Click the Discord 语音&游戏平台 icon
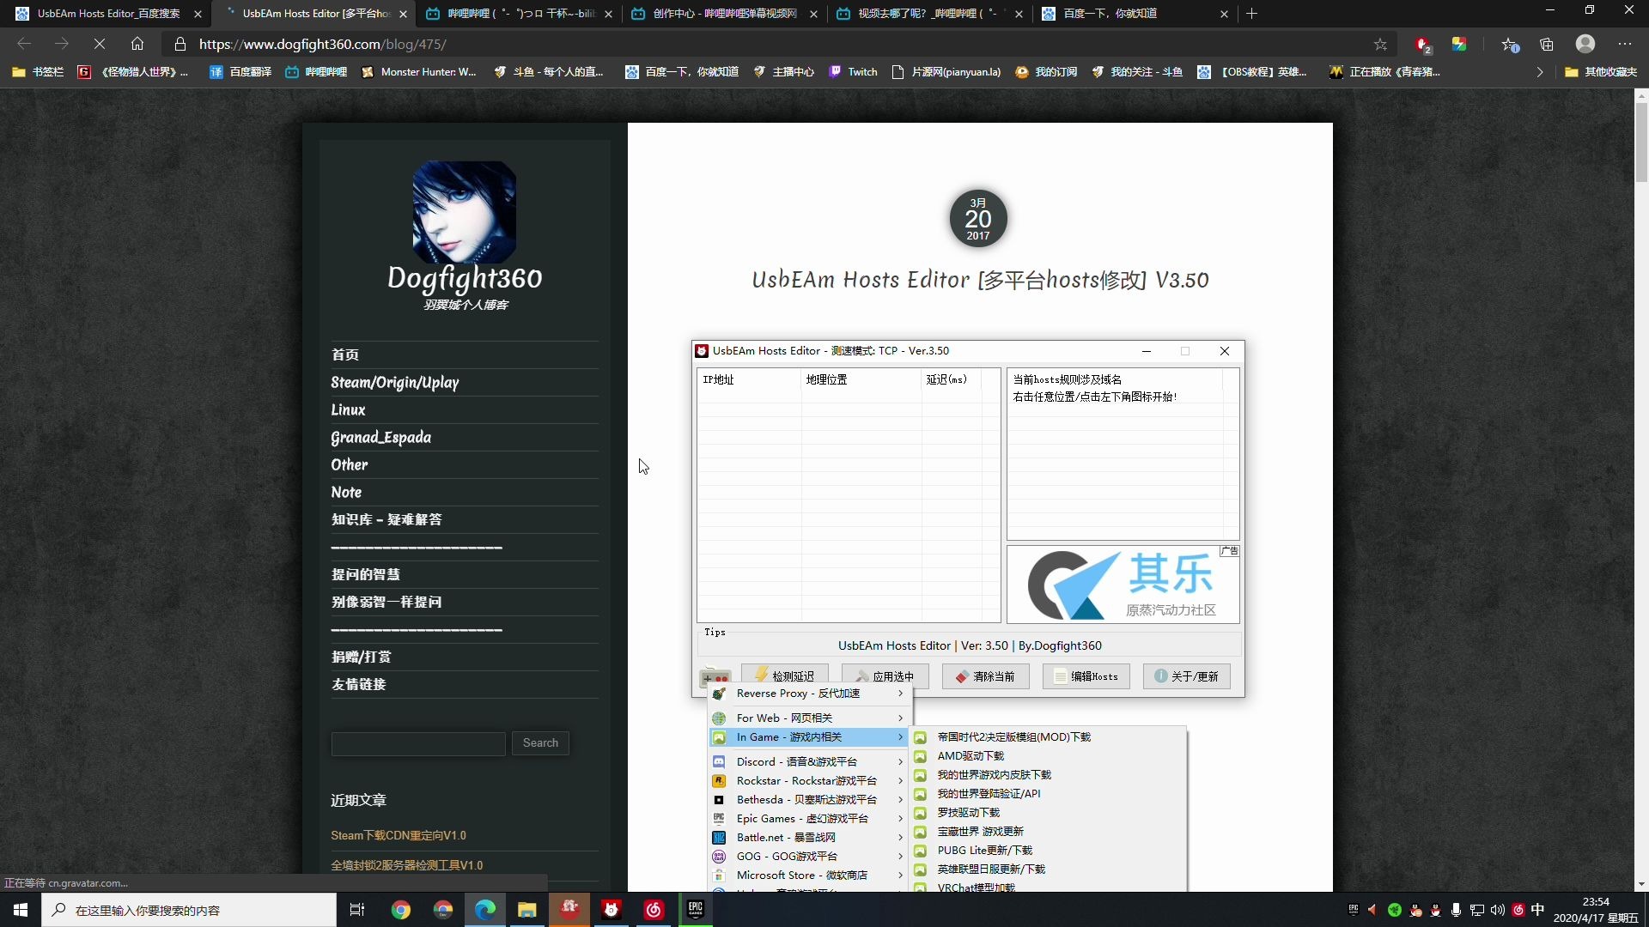The width and height of the screenshot is (1649, 927). pos(718,761)
